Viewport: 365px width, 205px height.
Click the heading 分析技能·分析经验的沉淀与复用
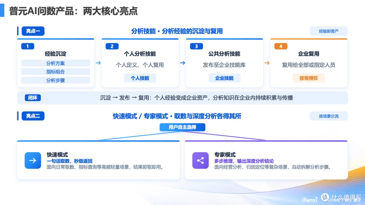click(x=177, y=31)
